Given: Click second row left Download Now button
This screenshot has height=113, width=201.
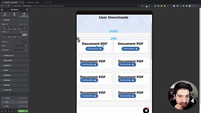Looking at the screenshot, I should click(x=89, y=64).
